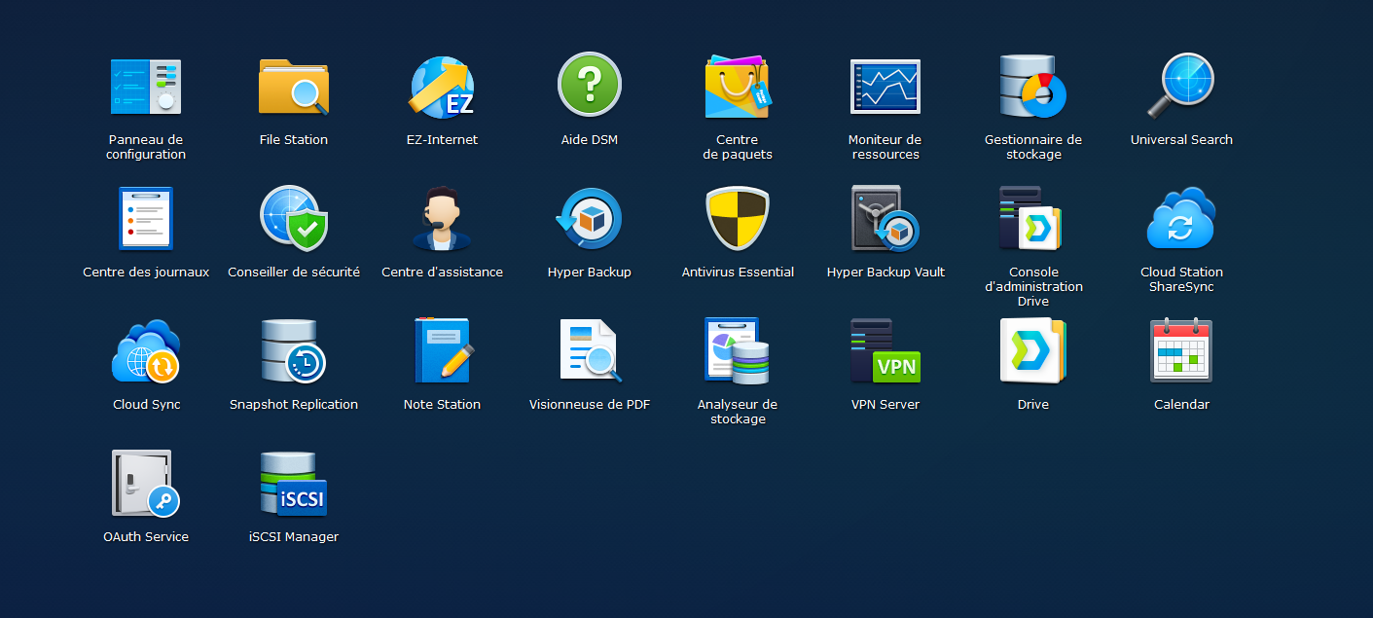
Task: Open Snapshot Replication
Action: click(294, 351)
